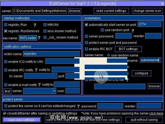The width and height of the screenshot is (165, 124).
Task: Check use random port option
Action: coord(102,30)
